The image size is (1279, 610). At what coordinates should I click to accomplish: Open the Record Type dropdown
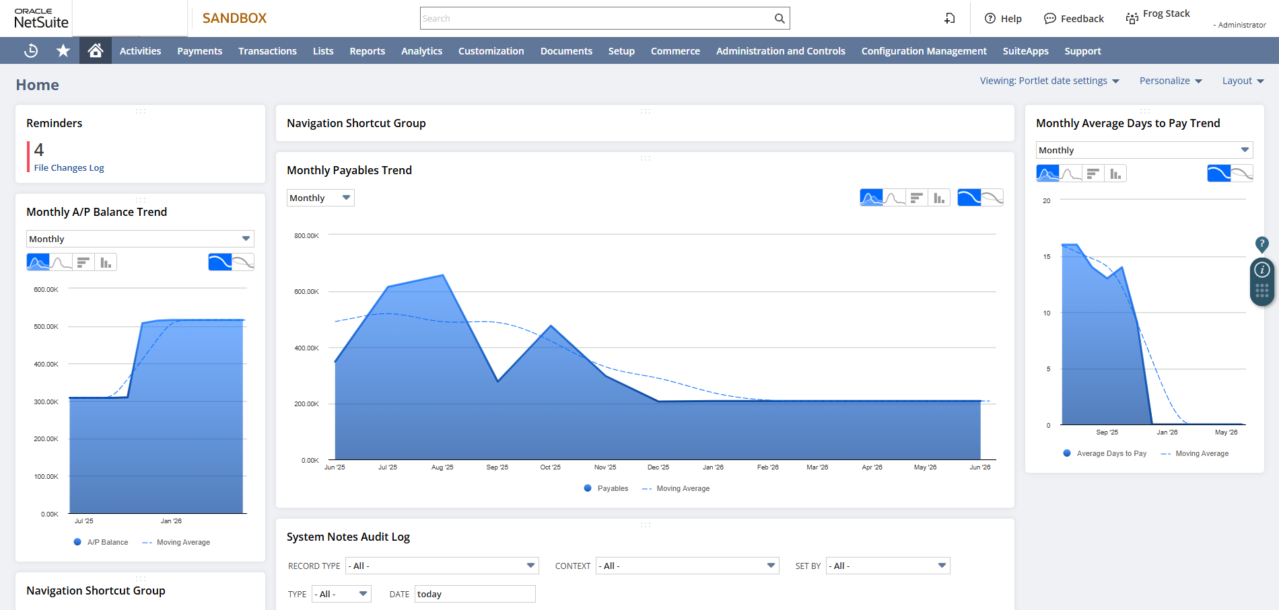pos(442,566)
